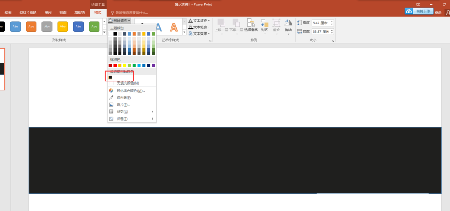Open More Fill Colors (其他填充颜色)

tap(132, 91)
